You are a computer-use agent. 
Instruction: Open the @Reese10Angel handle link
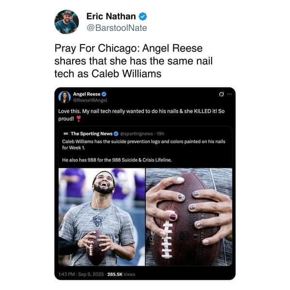(90, 100)
